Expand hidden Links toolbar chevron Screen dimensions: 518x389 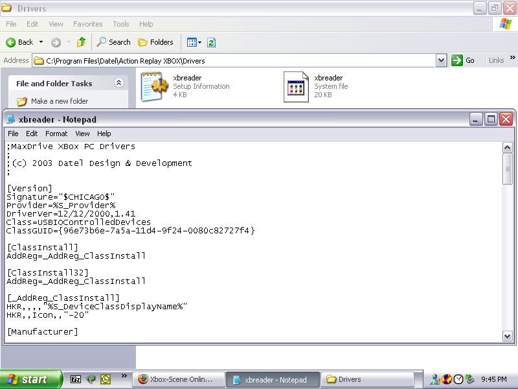pos(512,58)
